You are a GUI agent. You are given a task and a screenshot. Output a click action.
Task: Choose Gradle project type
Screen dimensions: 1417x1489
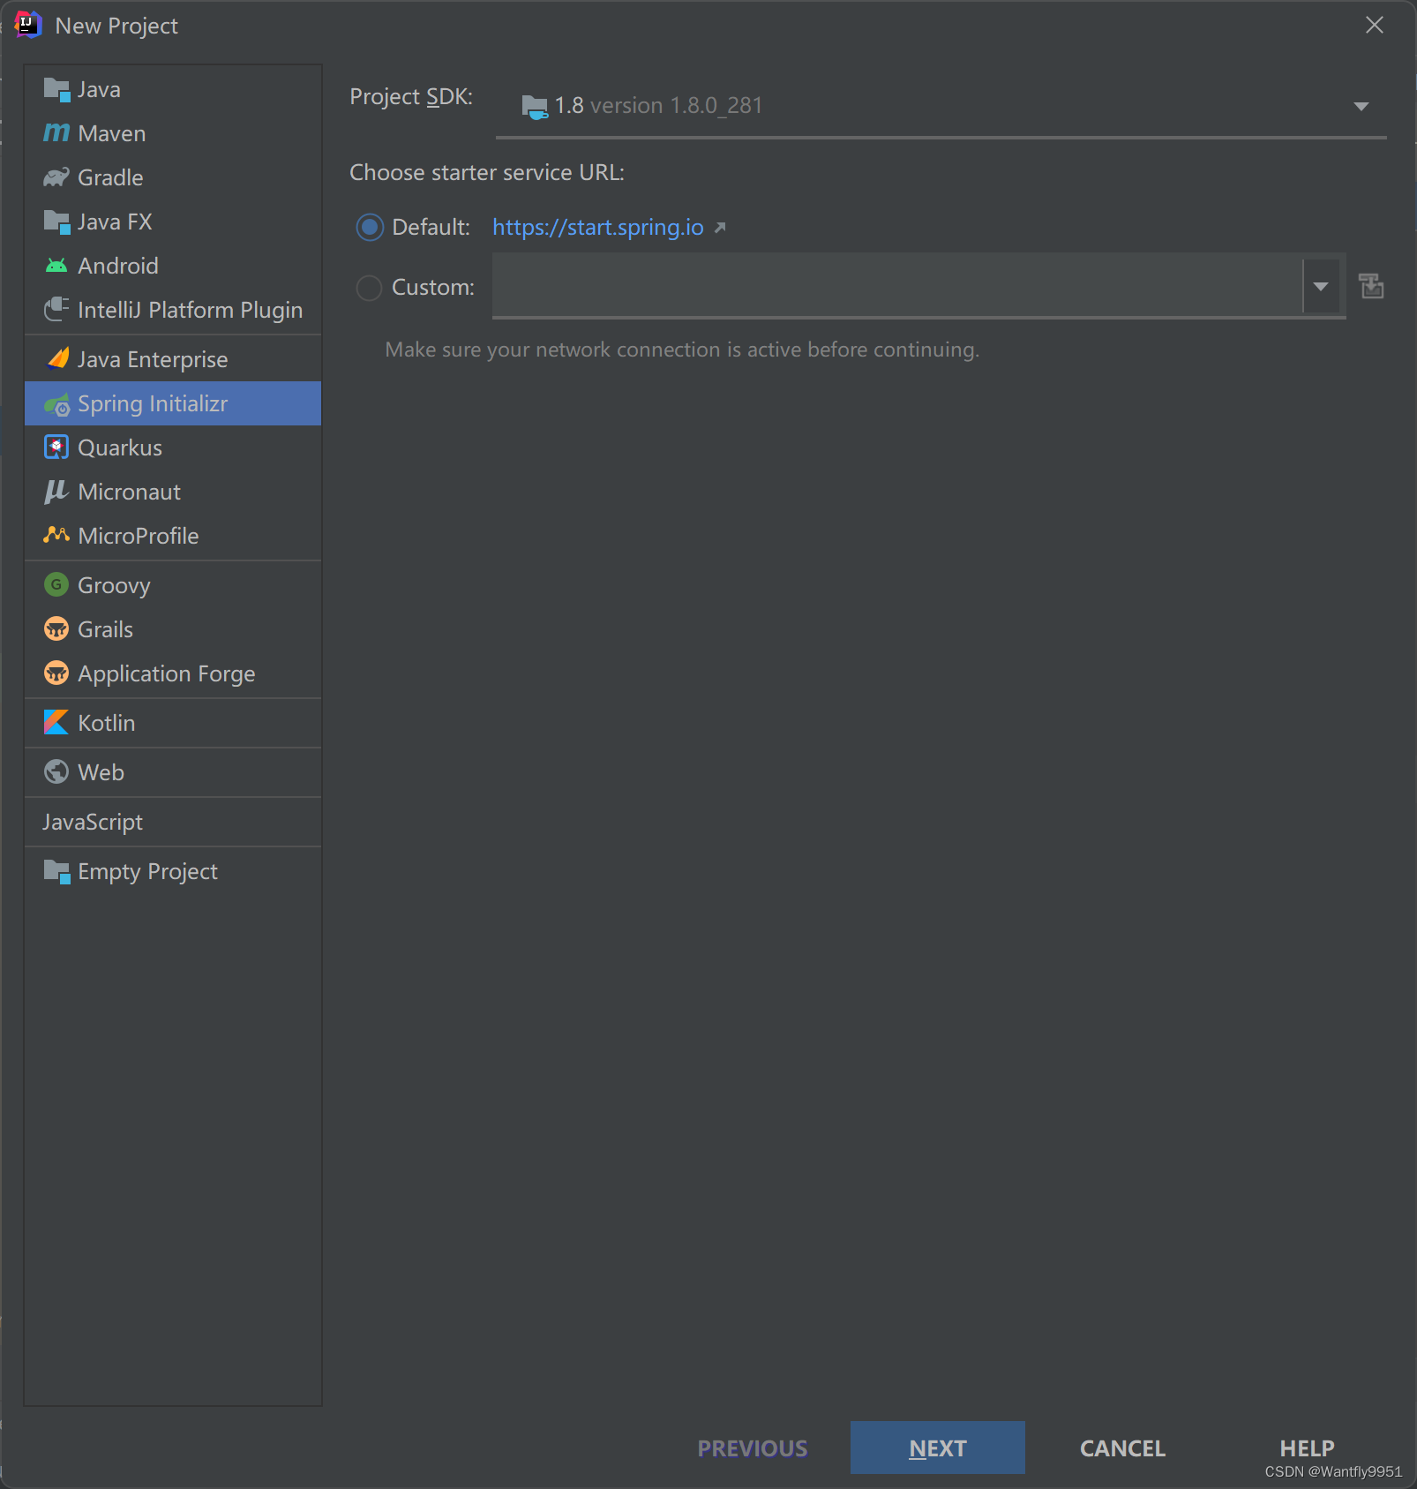pos(173,177)
